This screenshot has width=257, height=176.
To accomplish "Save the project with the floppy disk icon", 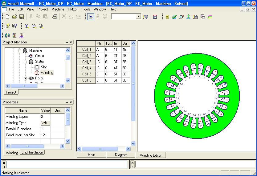I will [22, 17].
